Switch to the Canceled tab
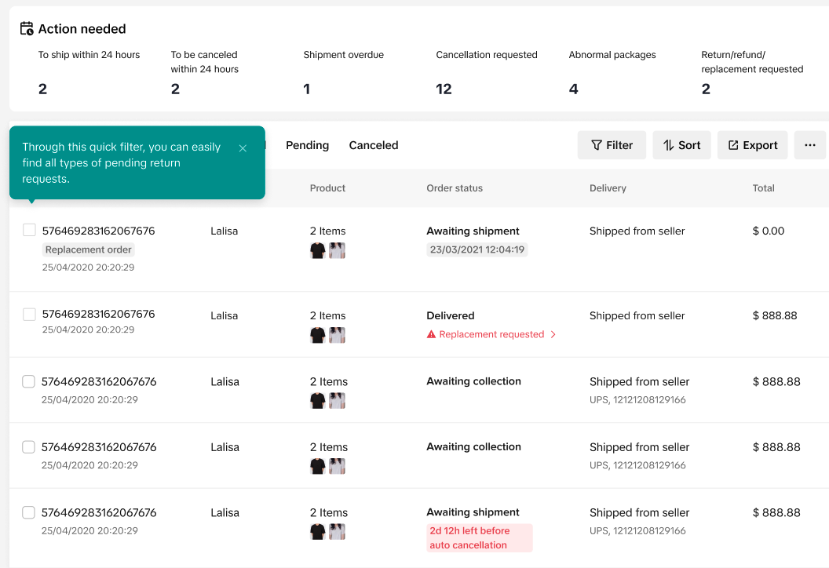The image size is (829, 568). [374, 145]
